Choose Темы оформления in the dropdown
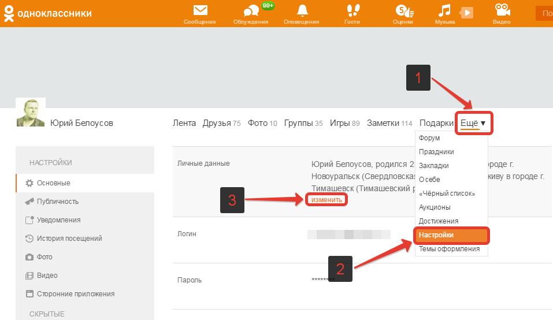This screenshot has height=320, width=553. [x=449, y=249]
